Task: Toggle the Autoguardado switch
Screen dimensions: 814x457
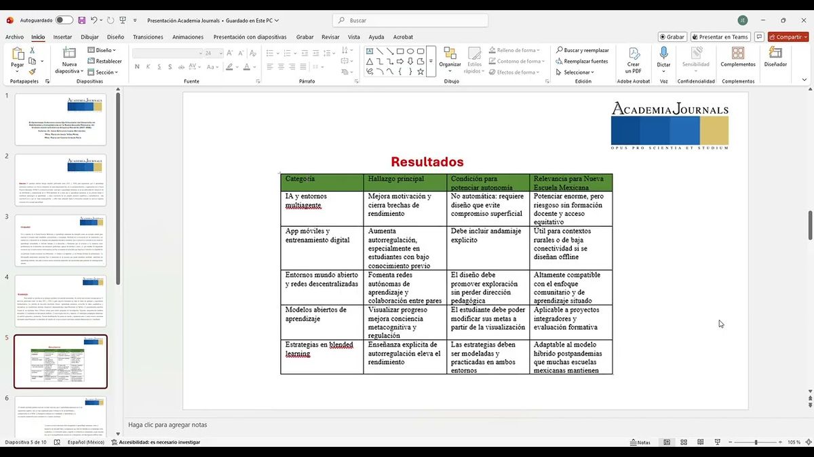Action: (x=64, y=20)
